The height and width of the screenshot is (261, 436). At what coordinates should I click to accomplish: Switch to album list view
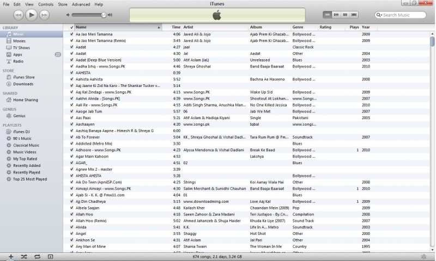(x=336, y=15)
